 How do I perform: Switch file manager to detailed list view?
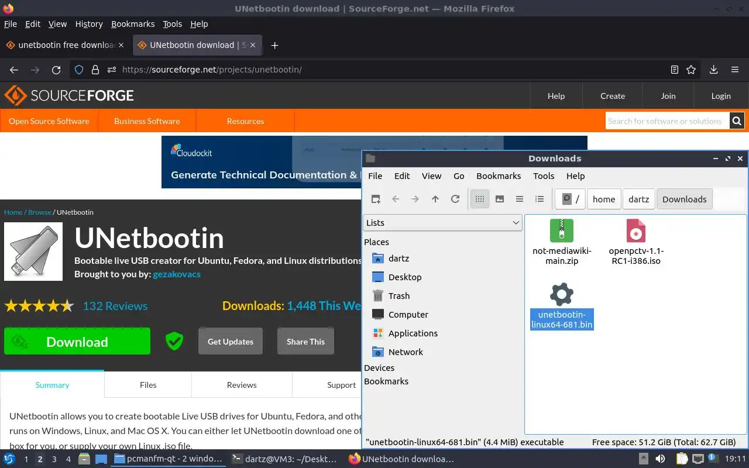click(540, 199)
